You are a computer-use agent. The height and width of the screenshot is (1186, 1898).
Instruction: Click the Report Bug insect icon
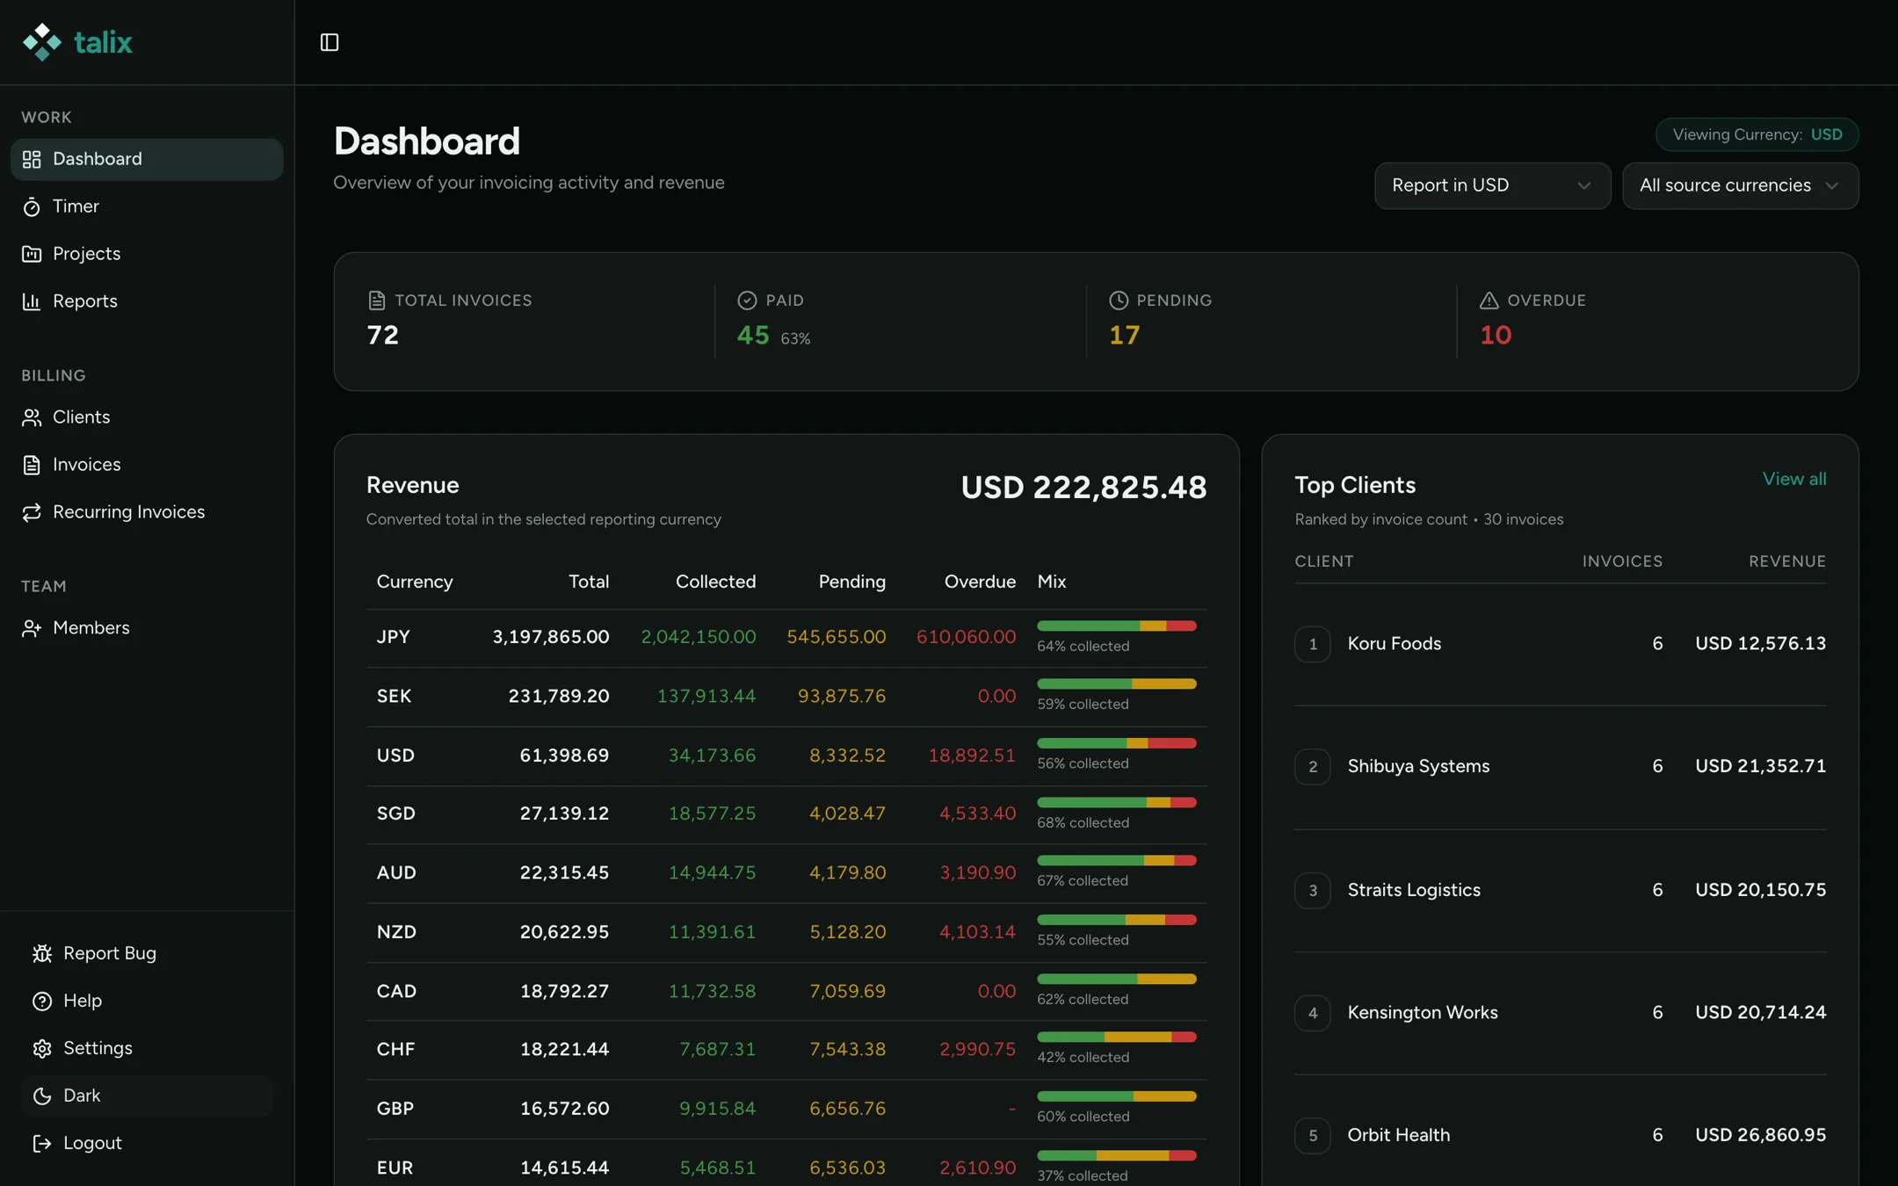[x=42, y=953]
